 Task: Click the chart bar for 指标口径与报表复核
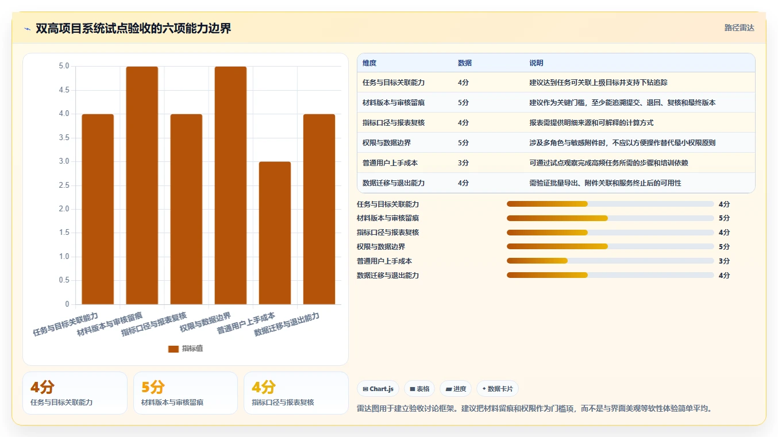pos(186,209)
